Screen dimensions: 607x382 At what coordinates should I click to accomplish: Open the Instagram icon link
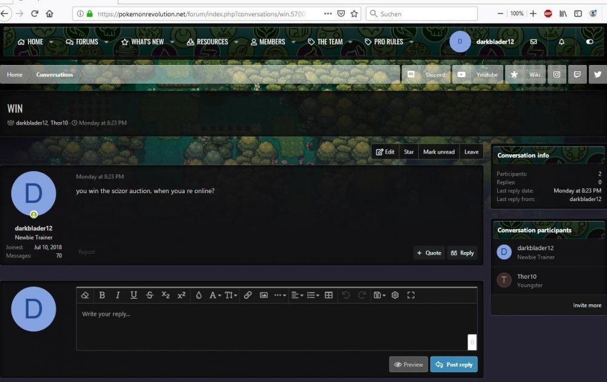[x=557, y=74]
